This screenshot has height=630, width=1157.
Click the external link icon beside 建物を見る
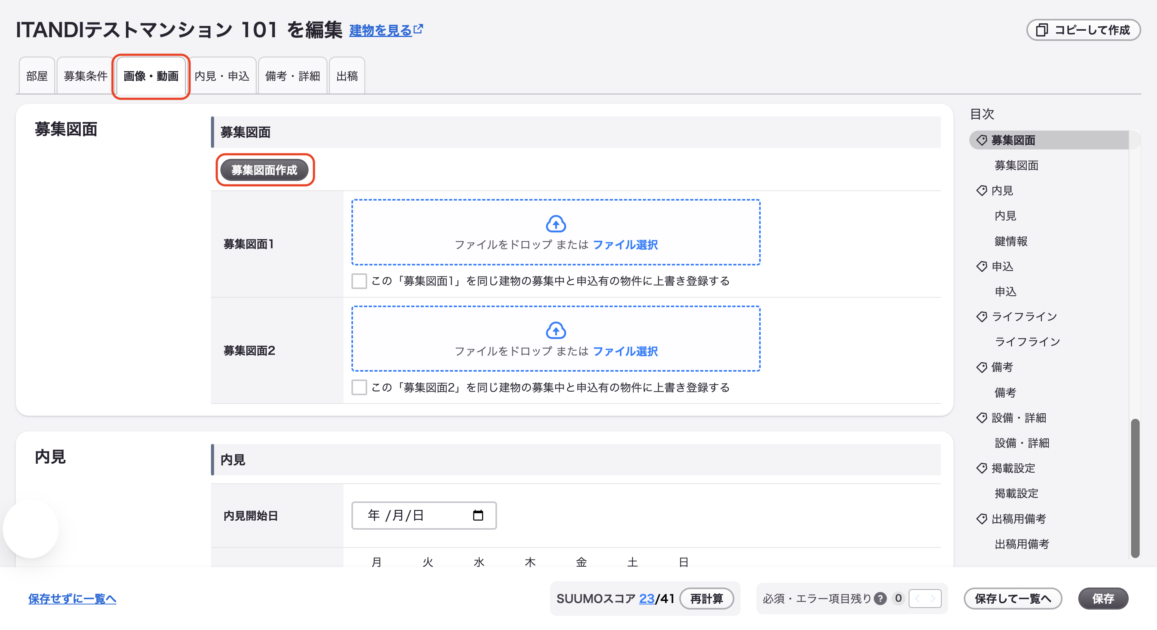pyautogui.click(x=418, y=29)
